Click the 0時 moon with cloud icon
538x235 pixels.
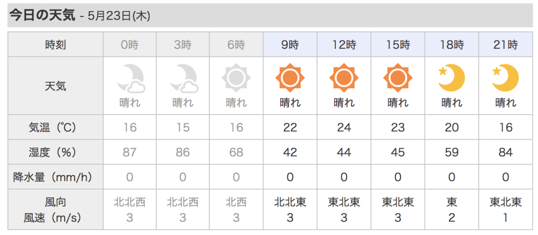(x=130, y=78)
